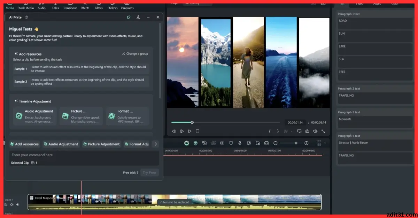Click the preview playback progress slider

(225, 122)
